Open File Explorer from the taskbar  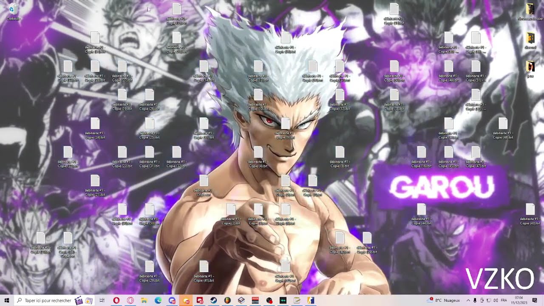click(144, 300)
